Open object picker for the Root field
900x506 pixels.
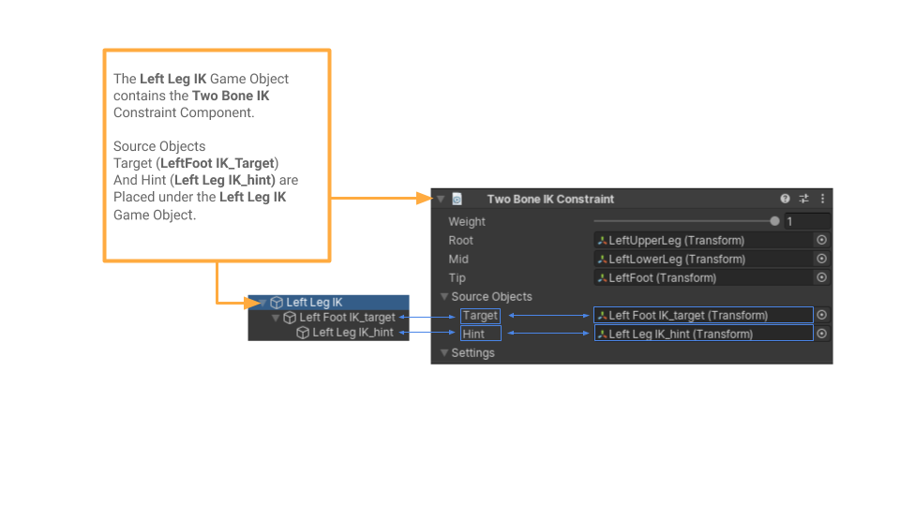[x=821, y=240]
